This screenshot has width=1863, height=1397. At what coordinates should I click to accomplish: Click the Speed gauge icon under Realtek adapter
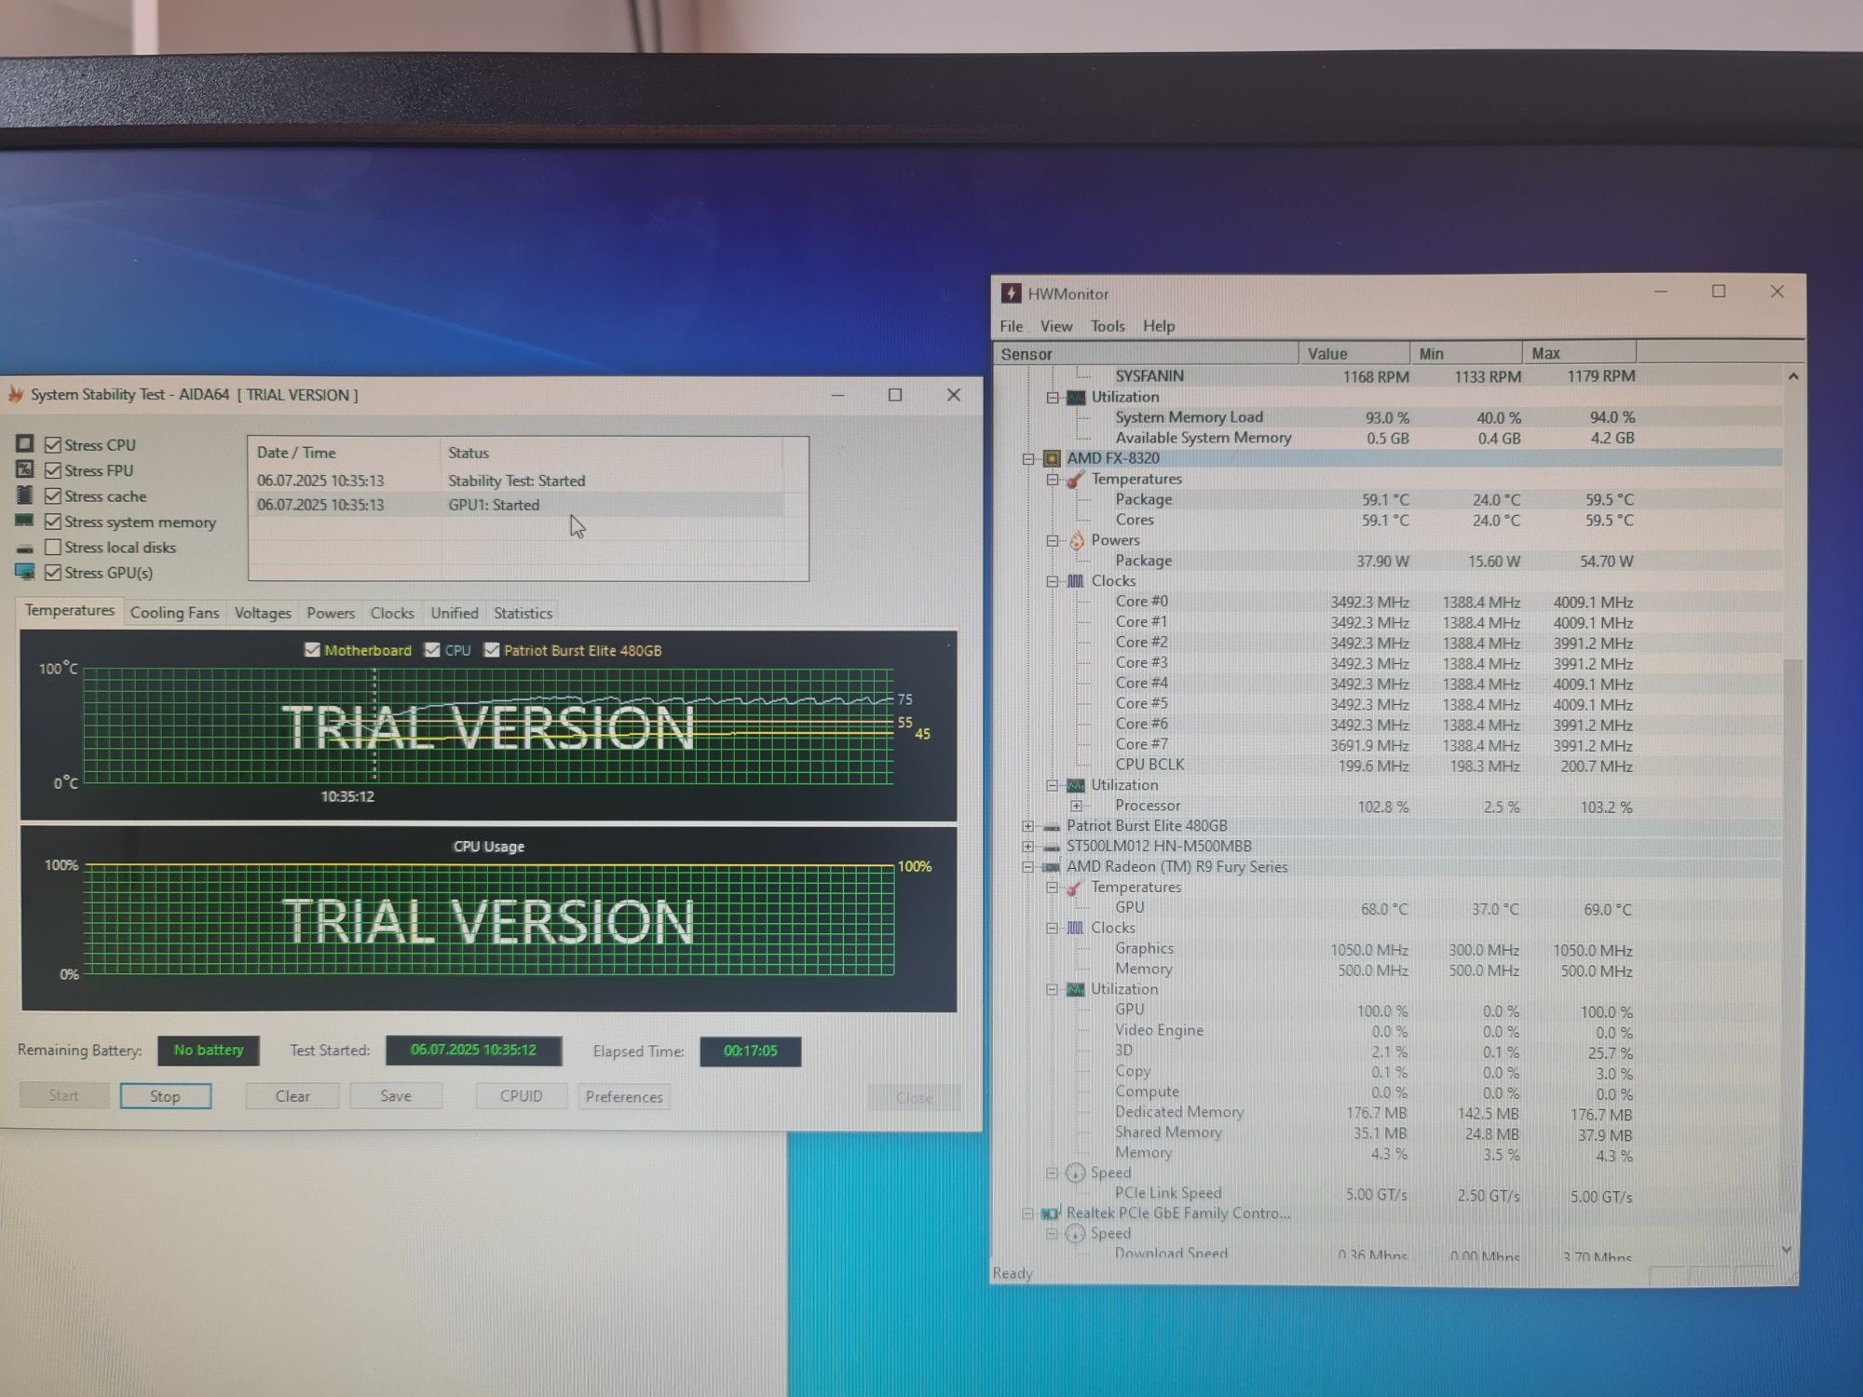1075,1233
